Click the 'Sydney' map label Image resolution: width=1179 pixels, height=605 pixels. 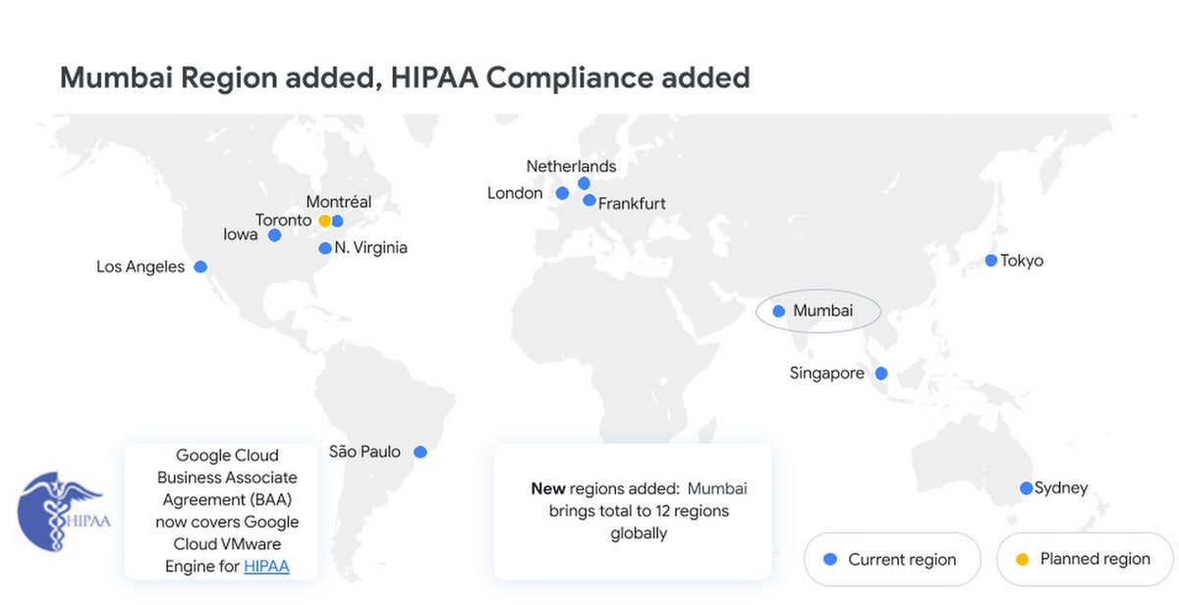coord(1061,488)
